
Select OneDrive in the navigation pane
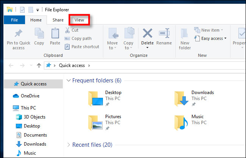30,96
